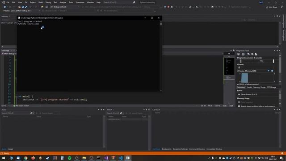
Task: Collapse the Events graph section
Action: pos(237,64)
